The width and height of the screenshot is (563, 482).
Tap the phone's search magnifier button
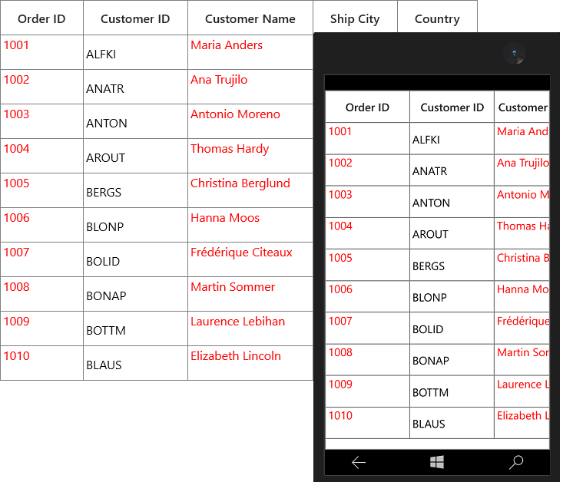[516, 462]
